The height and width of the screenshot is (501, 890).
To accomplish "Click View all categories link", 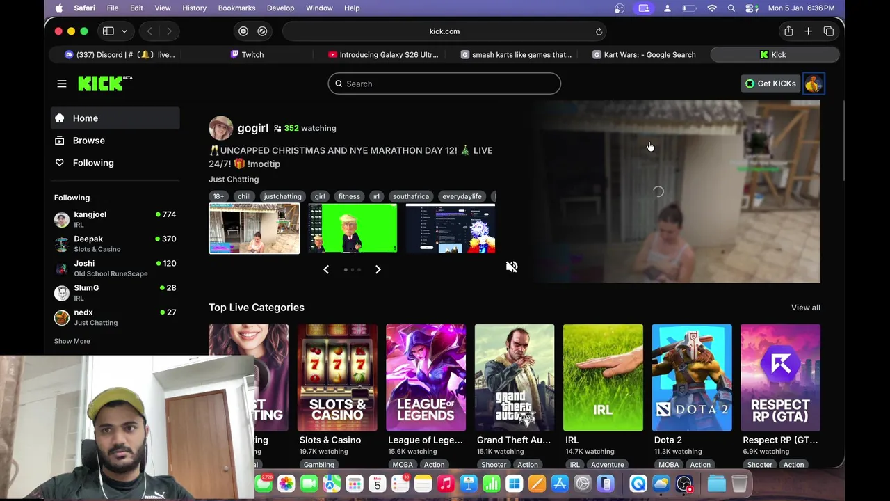I will [806, 308].
